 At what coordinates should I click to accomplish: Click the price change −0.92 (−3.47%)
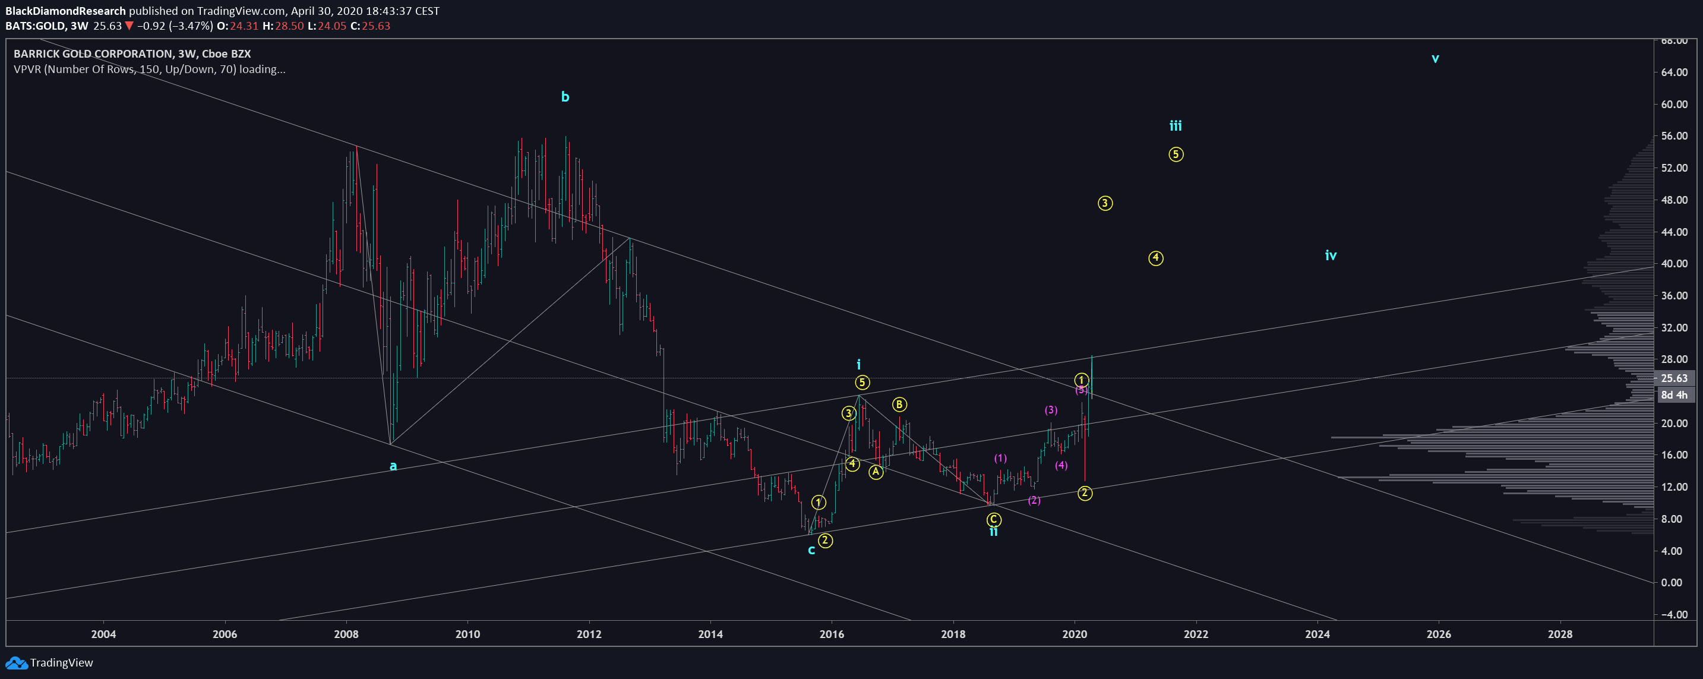[x=175, y=26]
